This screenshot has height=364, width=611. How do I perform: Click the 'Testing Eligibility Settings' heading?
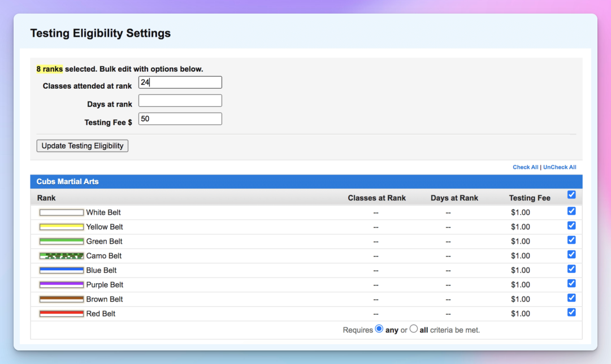point(101,33)
